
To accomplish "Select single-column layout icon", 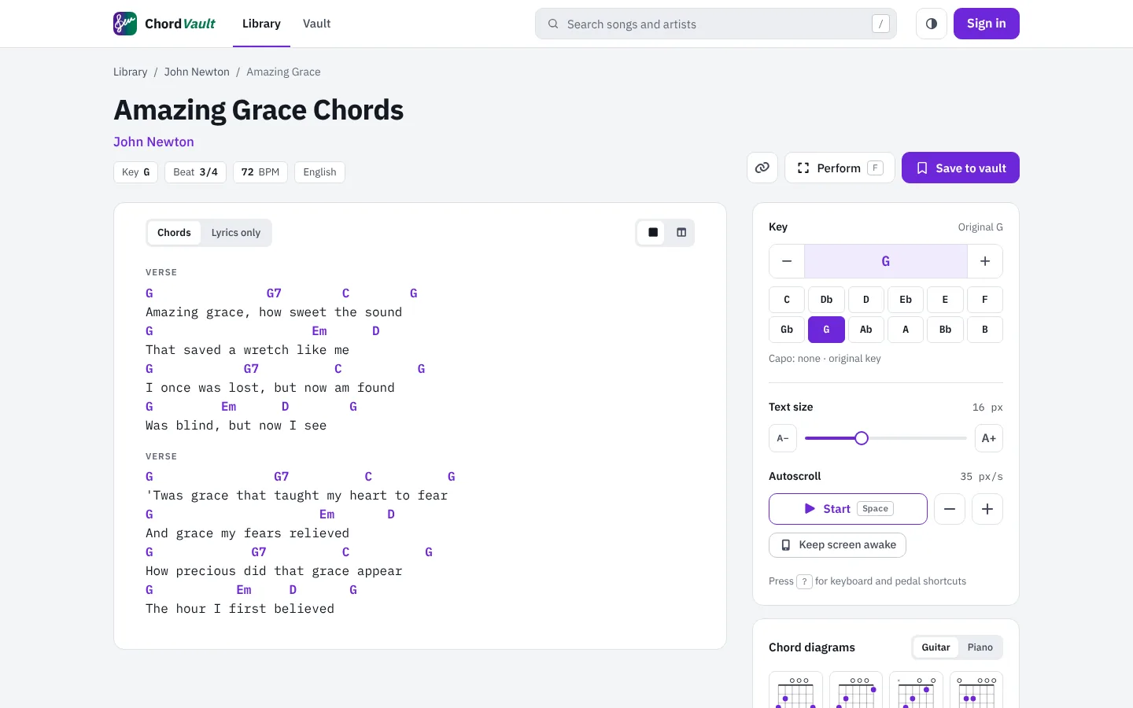I will tap(653, 233).
